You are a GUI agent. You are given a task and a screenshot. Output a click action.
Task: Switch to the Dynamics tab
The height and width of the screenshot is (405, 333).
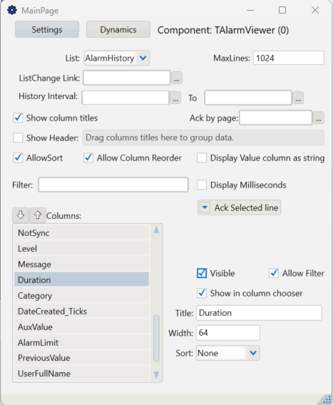[x=118, y=29]
